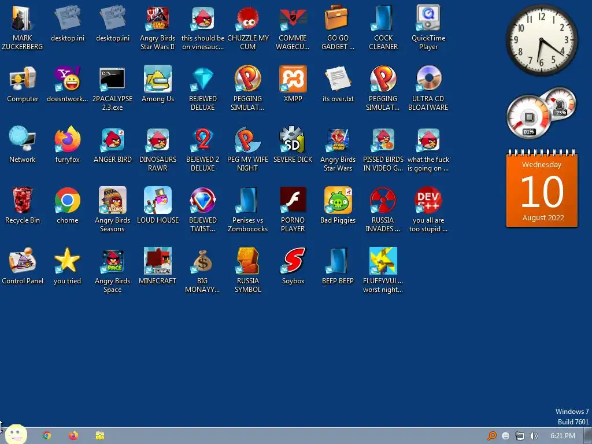Open Chrome from the taskbar
Image resolution: width=592 pixels, height=444 pixels.
pos(47,436)
